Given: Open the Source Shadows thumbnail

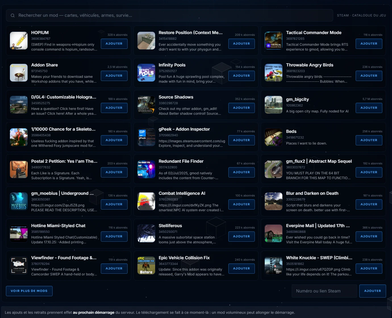Looking at the screenshot, I should coord(146,105).
